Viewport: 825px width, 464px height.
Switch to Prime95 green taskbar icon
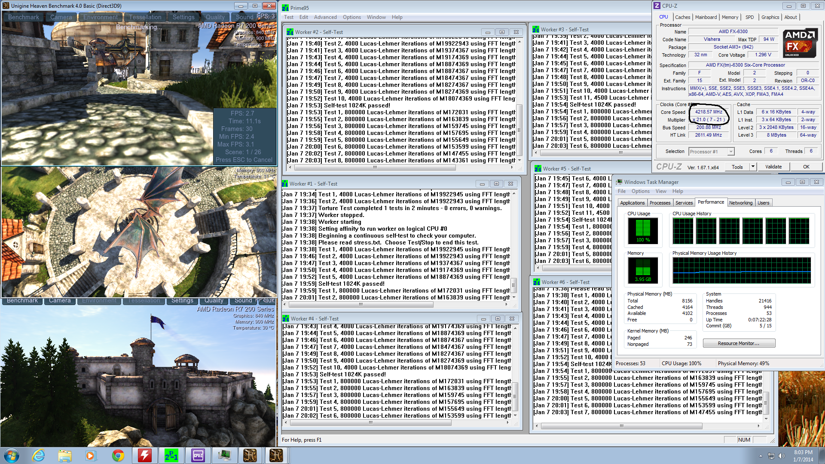[171, 455]
